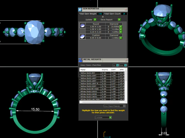The image size is (185, 138).
Task: Select the Round diamond gem thumbnail
Action: [82, 25]
